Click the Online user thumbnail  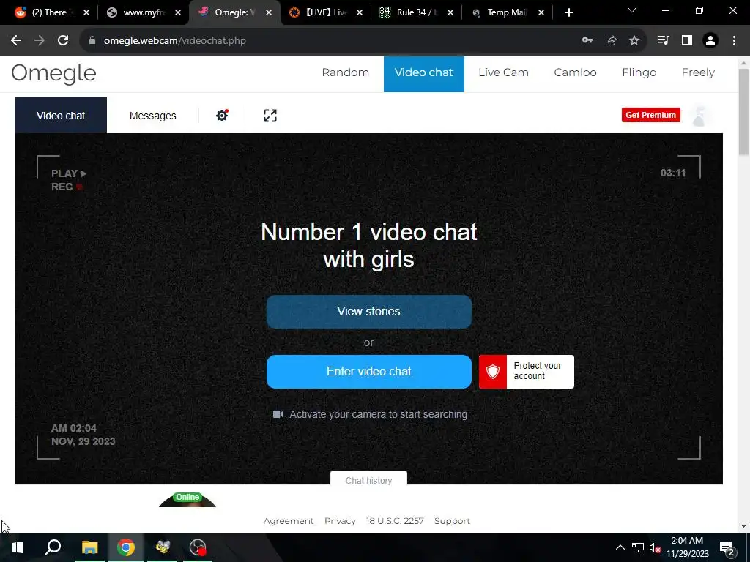187,499
